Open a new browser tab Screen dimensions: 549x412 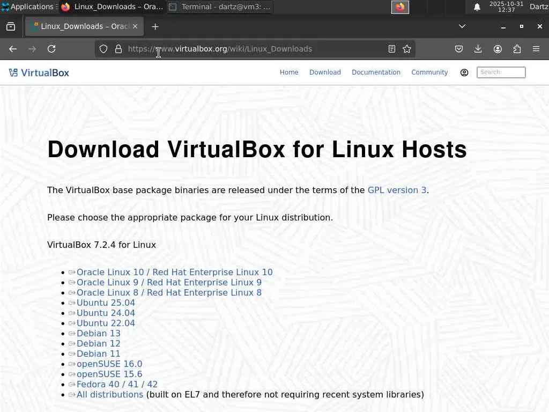click(155, 27)
